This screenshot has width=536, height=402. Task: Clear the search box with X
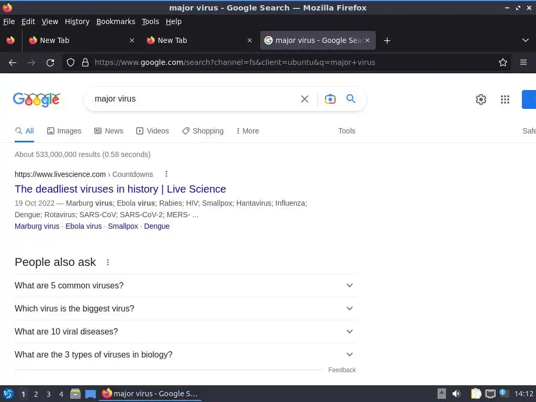pyautogui.click(x=305, y=99)
